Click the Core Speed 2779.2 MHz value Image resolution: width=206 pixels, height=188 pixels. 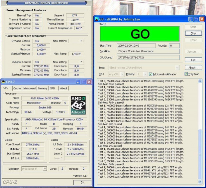(x=33, y=145)
